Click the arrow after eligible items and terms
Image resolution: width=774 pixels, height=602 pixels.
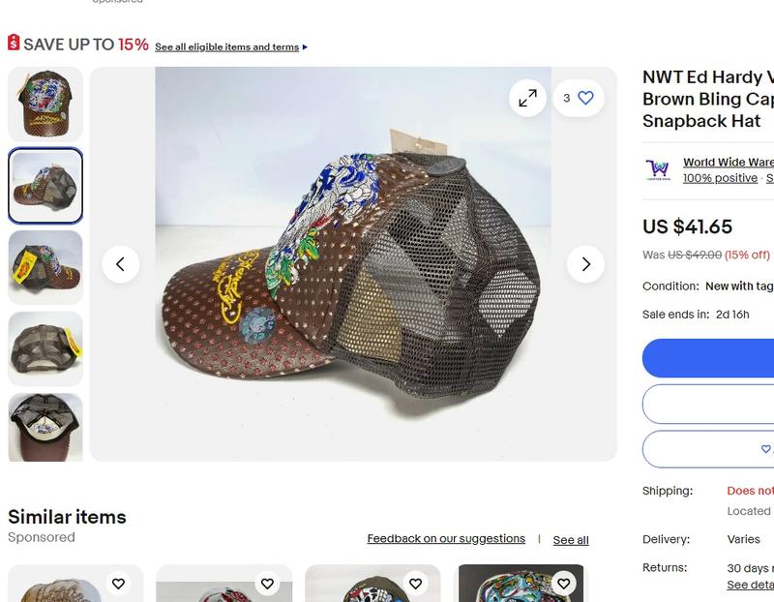click(306, 46)
